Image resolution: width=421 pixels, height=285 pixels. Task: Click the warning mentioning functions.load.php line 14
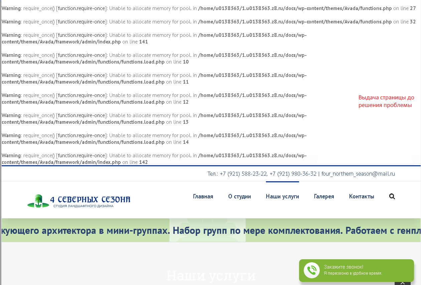pos(154,139)
